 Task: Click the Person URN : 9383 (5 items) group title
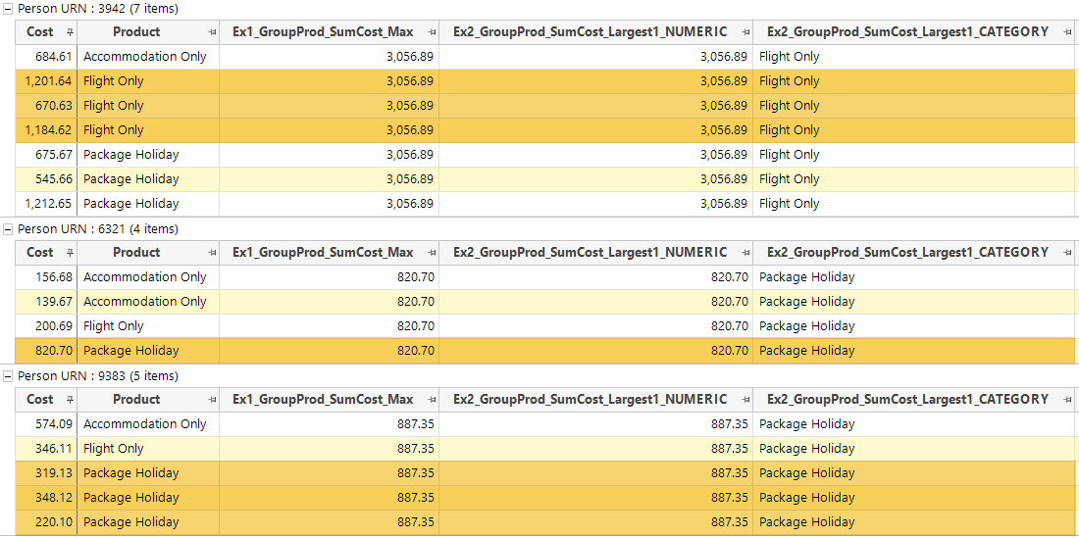(x=97, y=376)
